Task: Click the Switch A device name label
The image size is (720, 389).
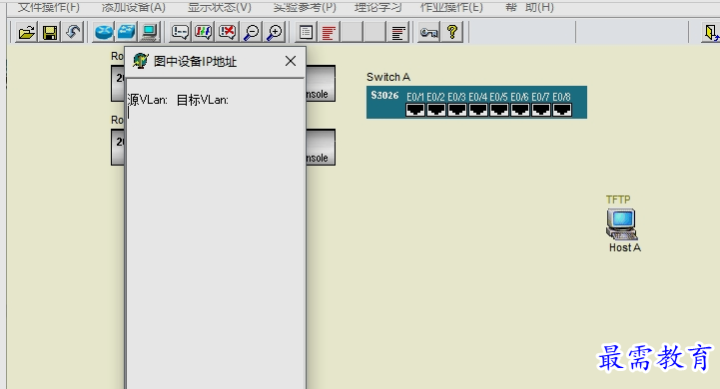Action: [x=388, y=77]
